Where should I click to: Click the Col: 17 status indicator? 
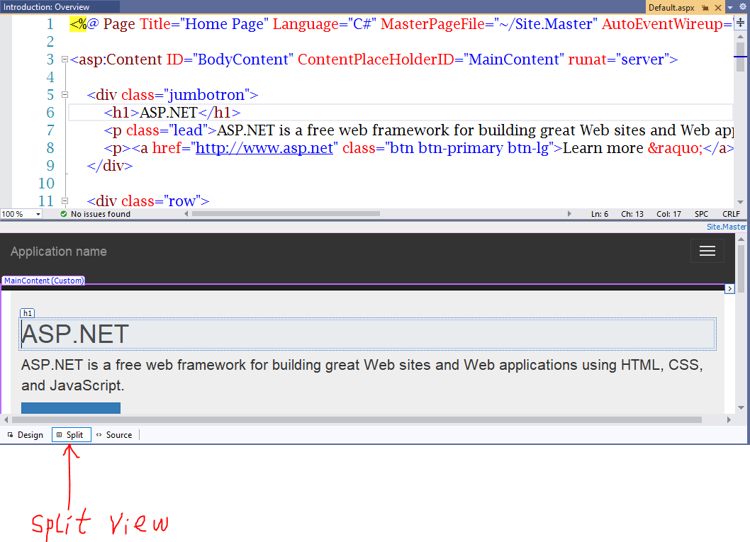click(x=668, y=214)
